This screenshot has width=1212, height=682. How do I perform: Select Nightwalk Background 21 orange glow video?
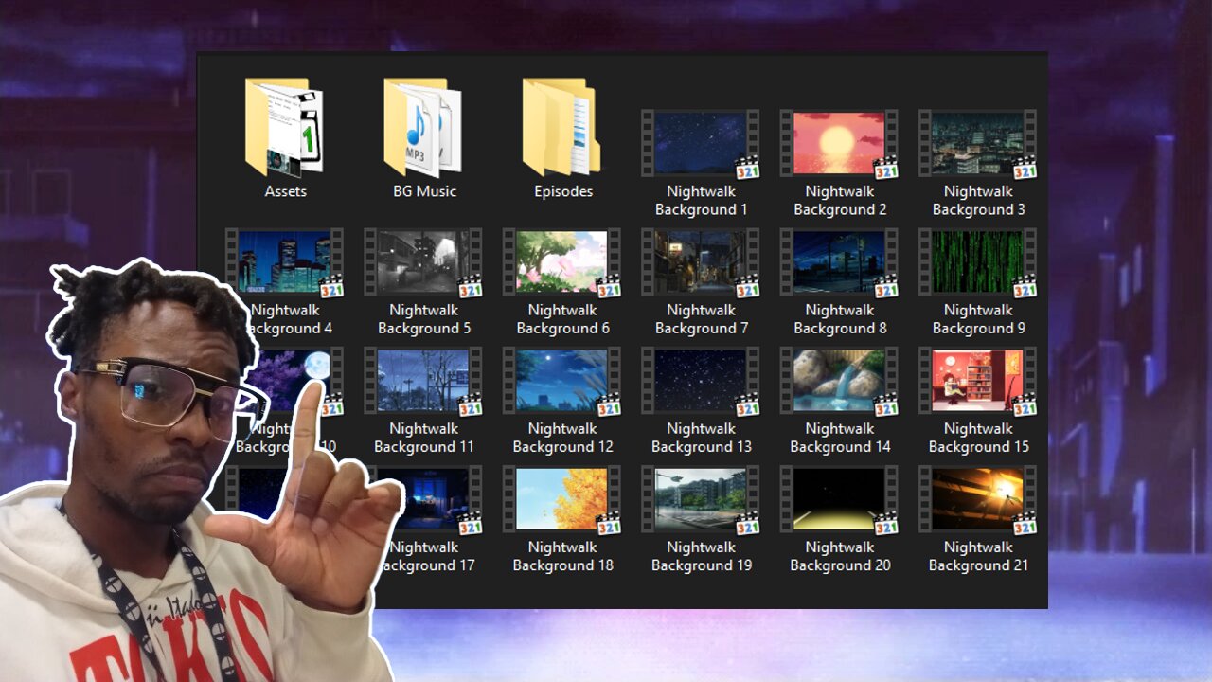978,498
